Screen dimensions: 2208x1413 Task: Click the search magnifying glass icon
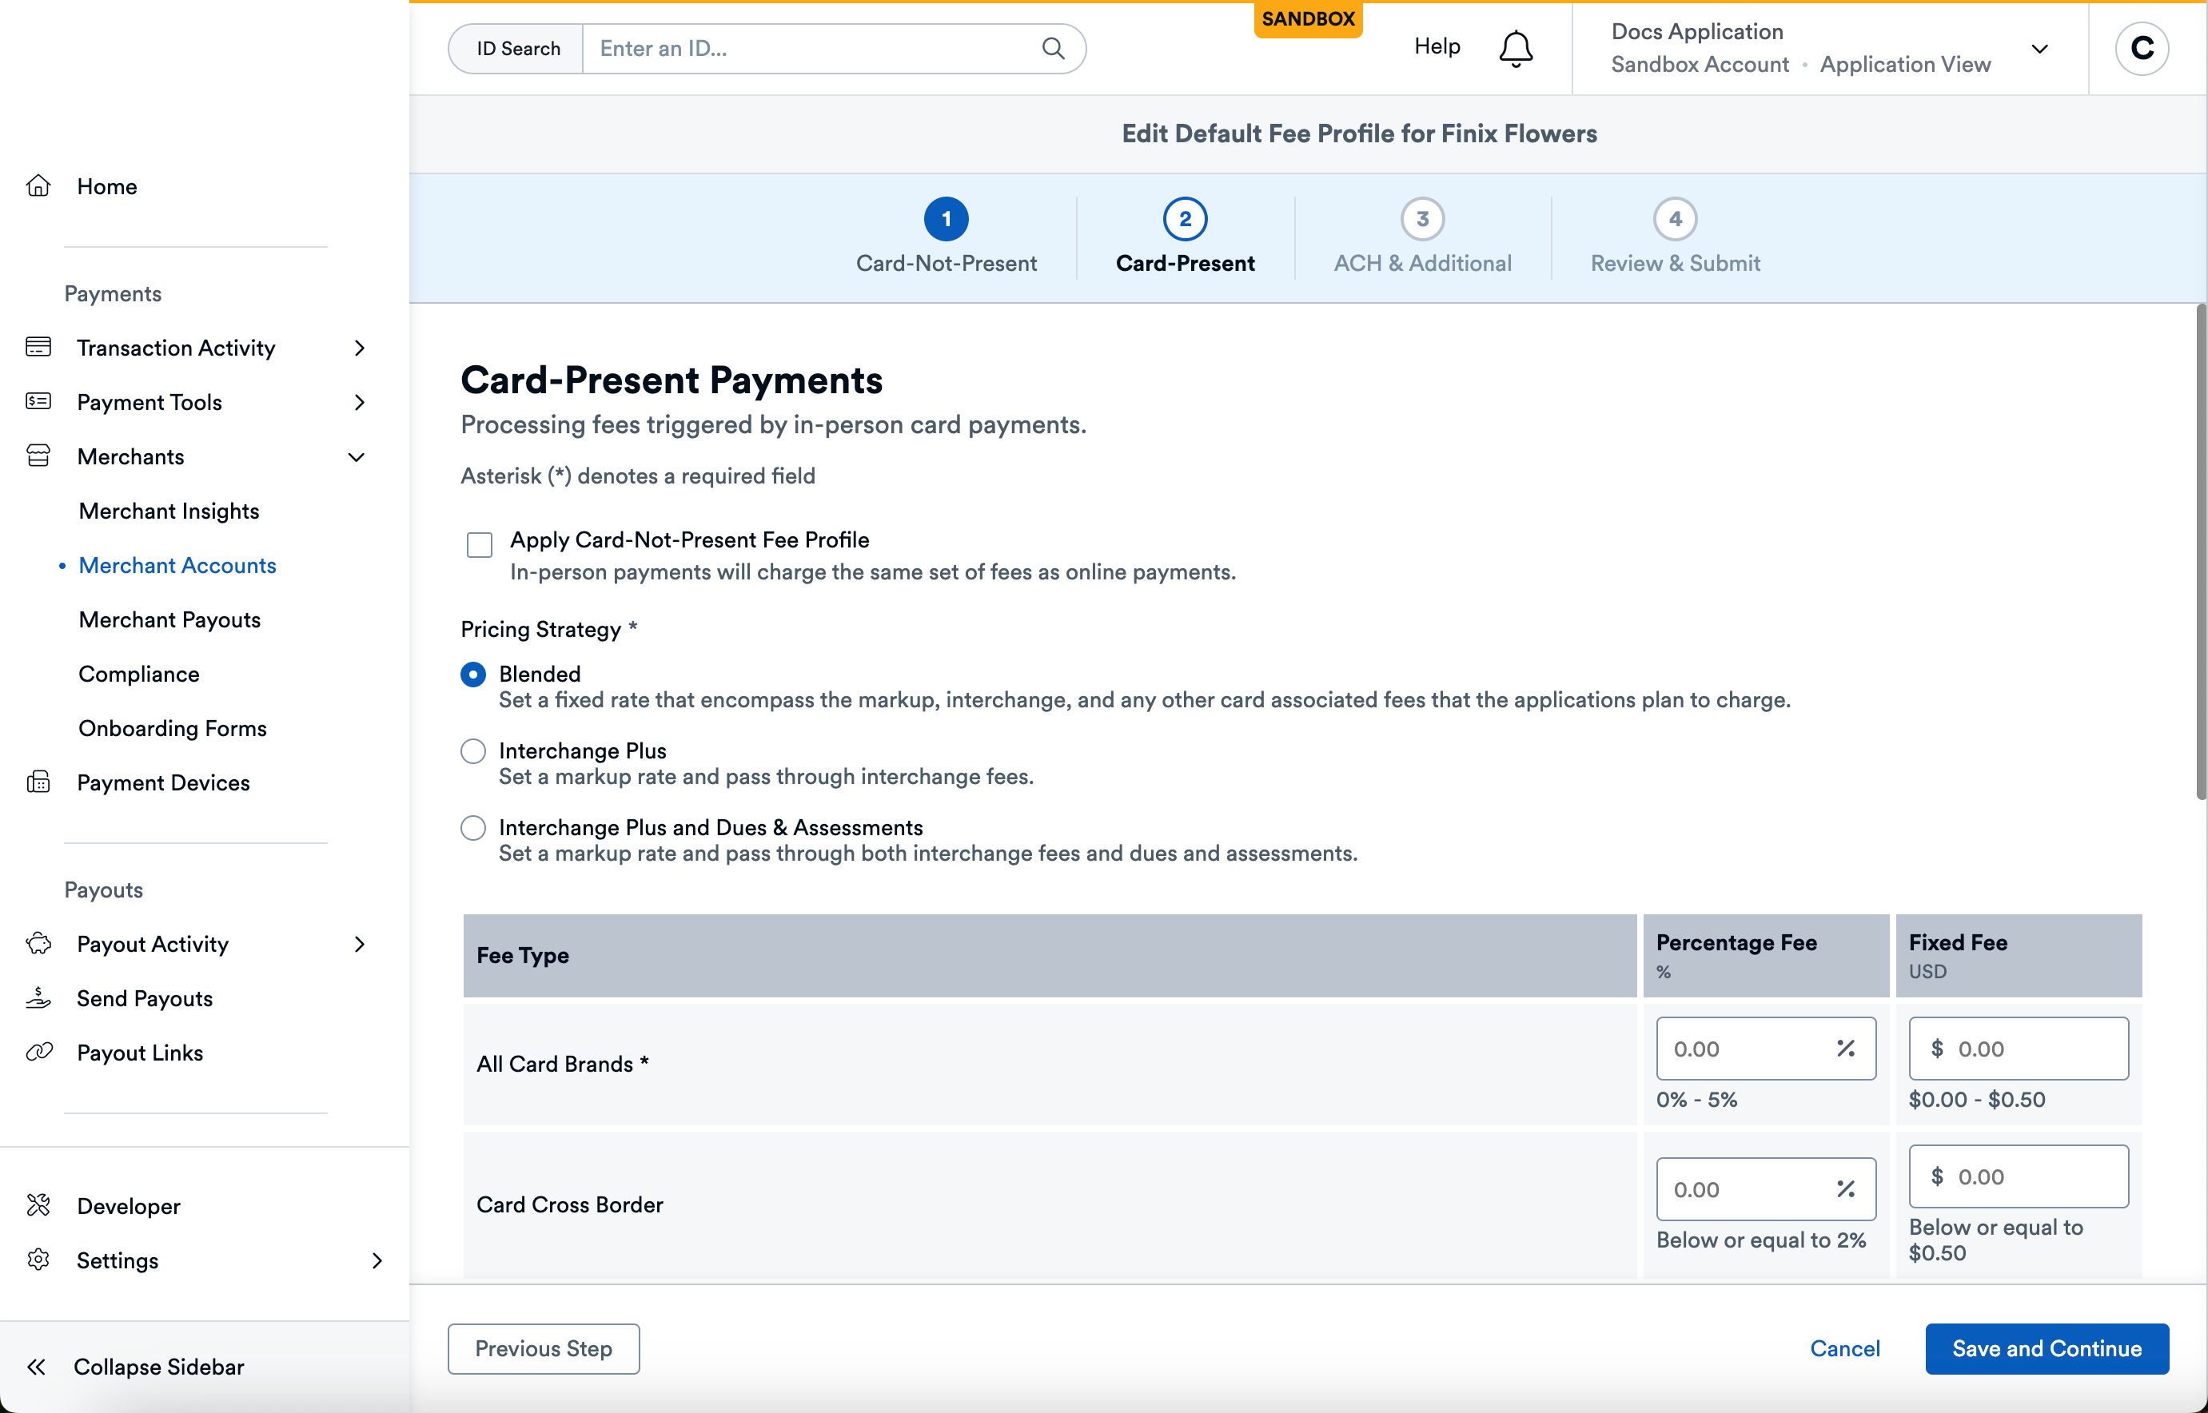(x=1053, y=48)
